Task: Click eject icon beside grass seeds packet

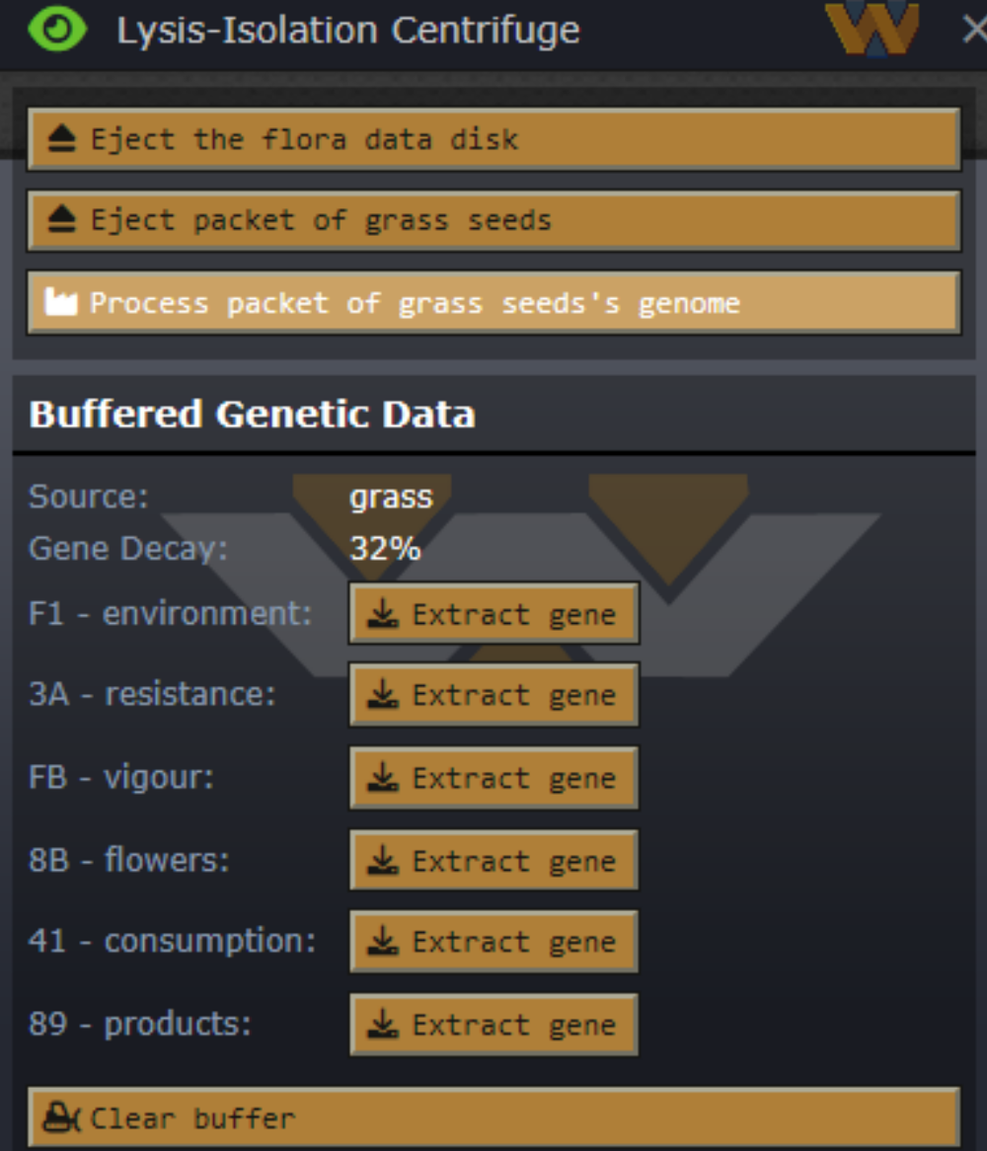Action: click(x=61, y=220)
